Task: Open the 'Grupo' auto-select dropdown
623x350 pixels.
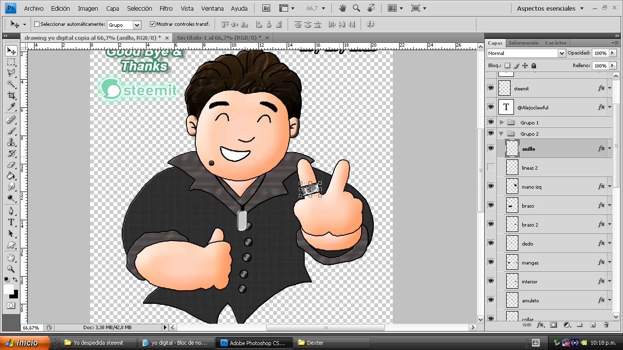Action: [x=124, y=25]
